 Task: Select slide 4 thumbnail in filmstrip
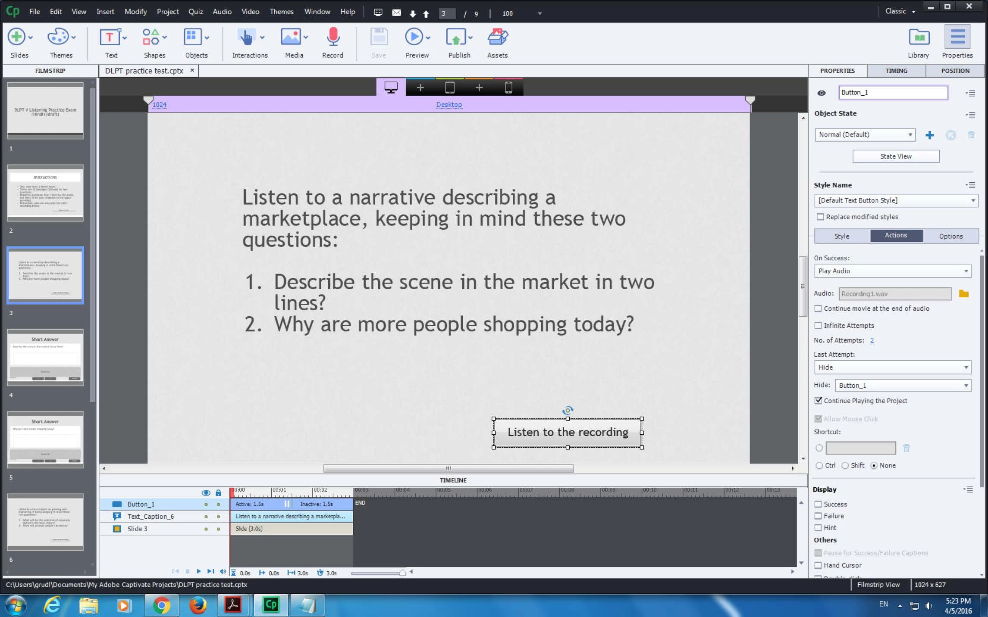(x=45, y=357)
